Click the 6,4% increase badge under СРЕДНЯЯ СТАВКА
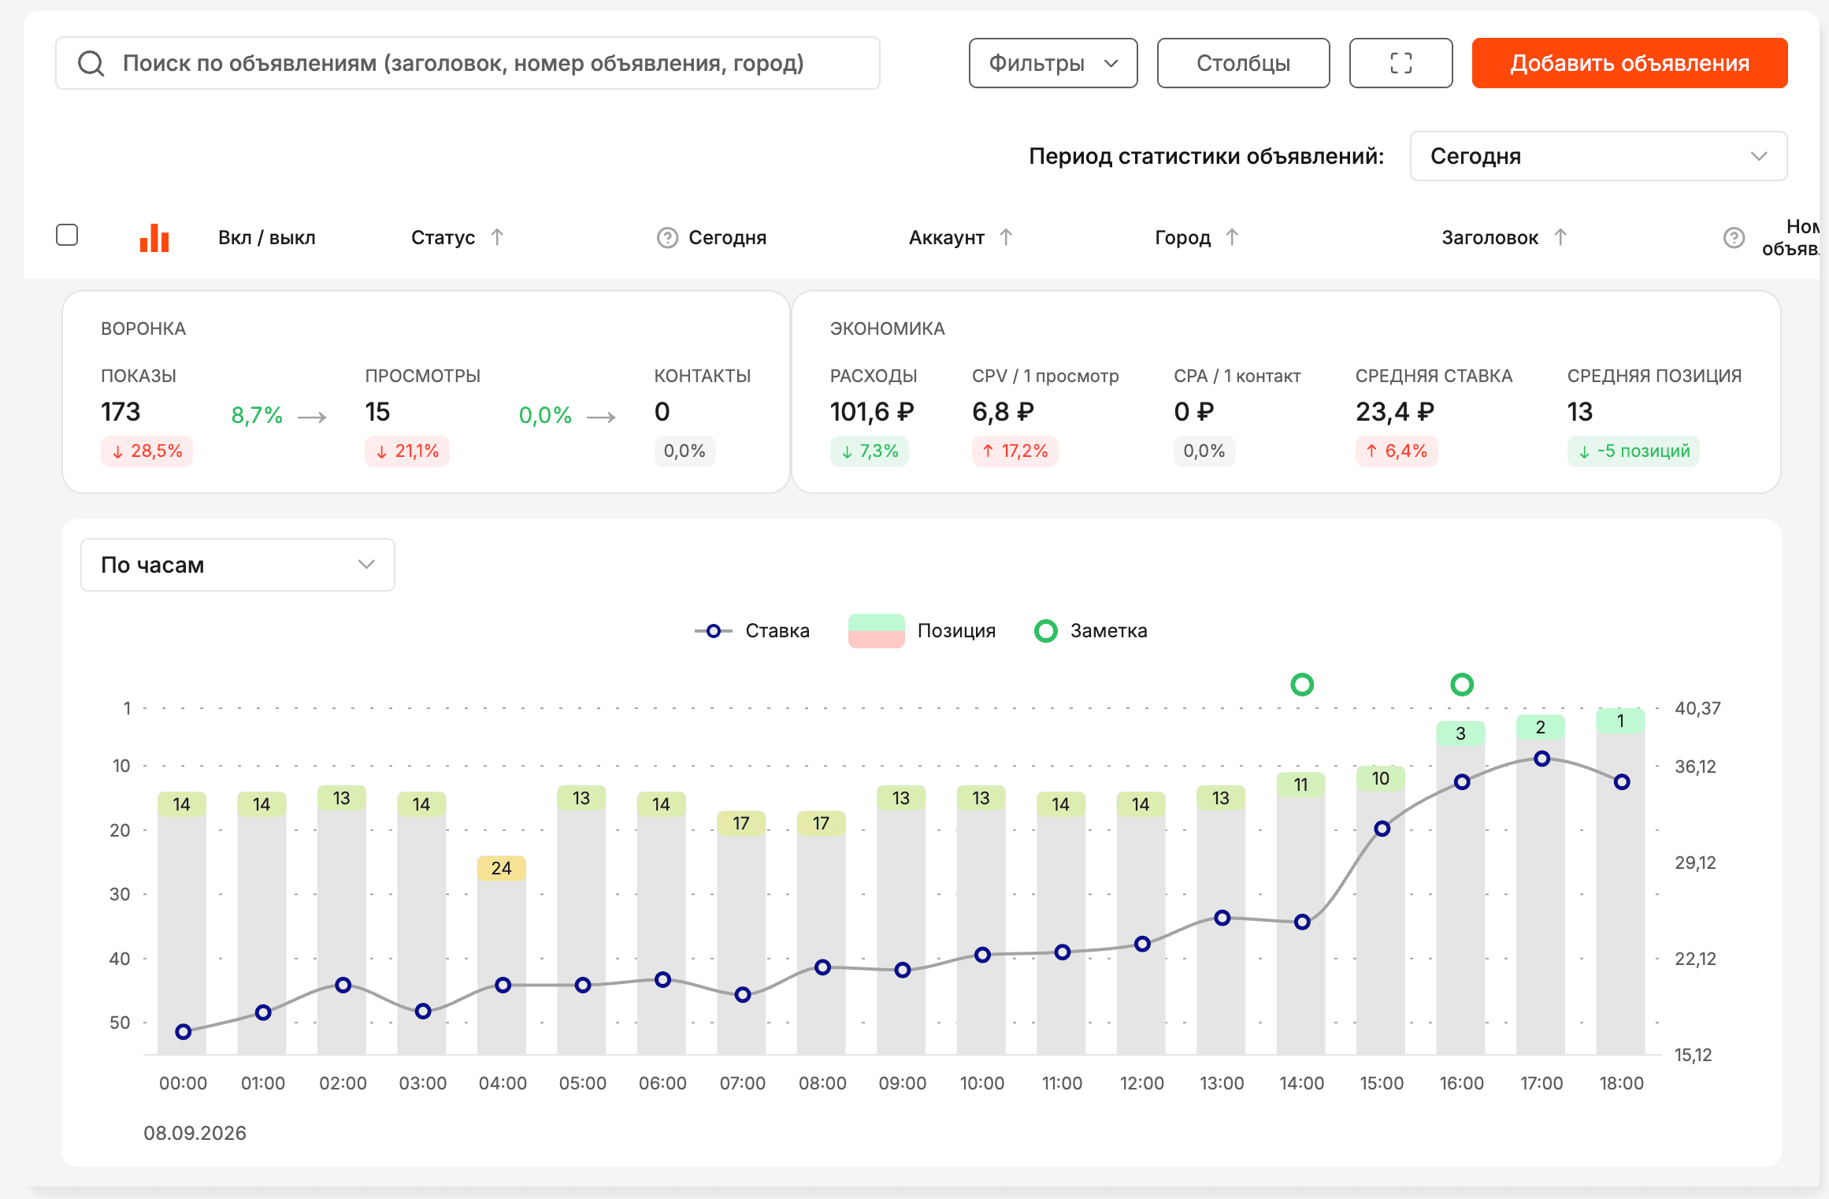Screen dimensions: 1829x1199 (1397, 451)
